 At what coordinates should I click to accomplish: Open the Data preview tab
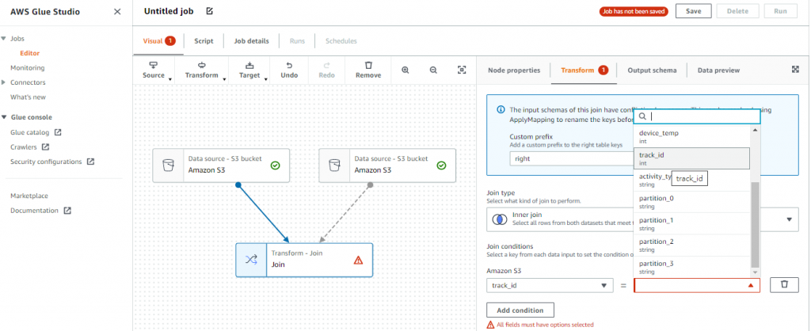[x=718, y=70]
